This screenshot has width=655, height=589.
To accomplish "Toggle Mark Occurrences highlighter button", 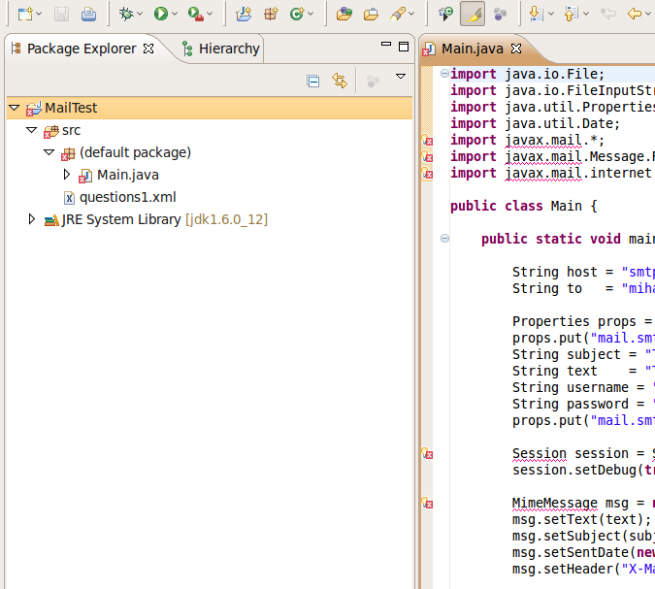I will (473, 15).
